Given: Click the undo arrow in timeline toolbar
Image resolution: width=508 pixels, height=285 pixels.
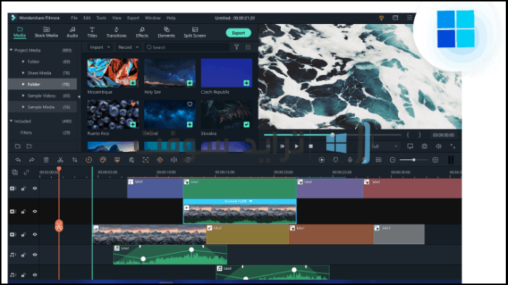Looking at the screenshot, I should 17,160.
